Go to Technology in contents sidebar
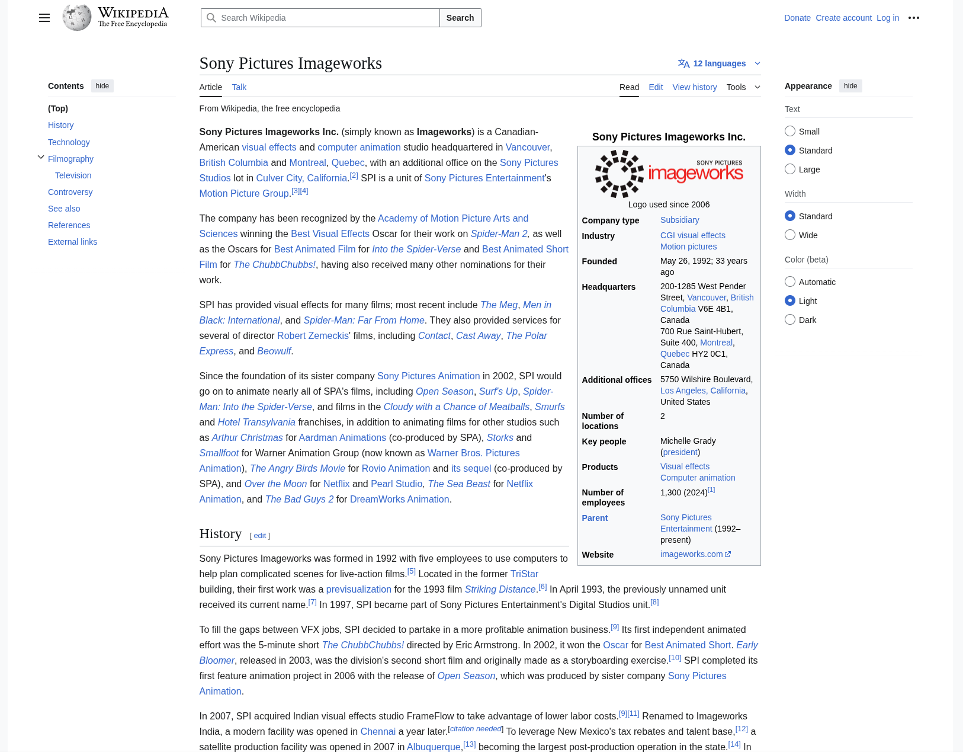963x752 pixels. coord(69,142)
